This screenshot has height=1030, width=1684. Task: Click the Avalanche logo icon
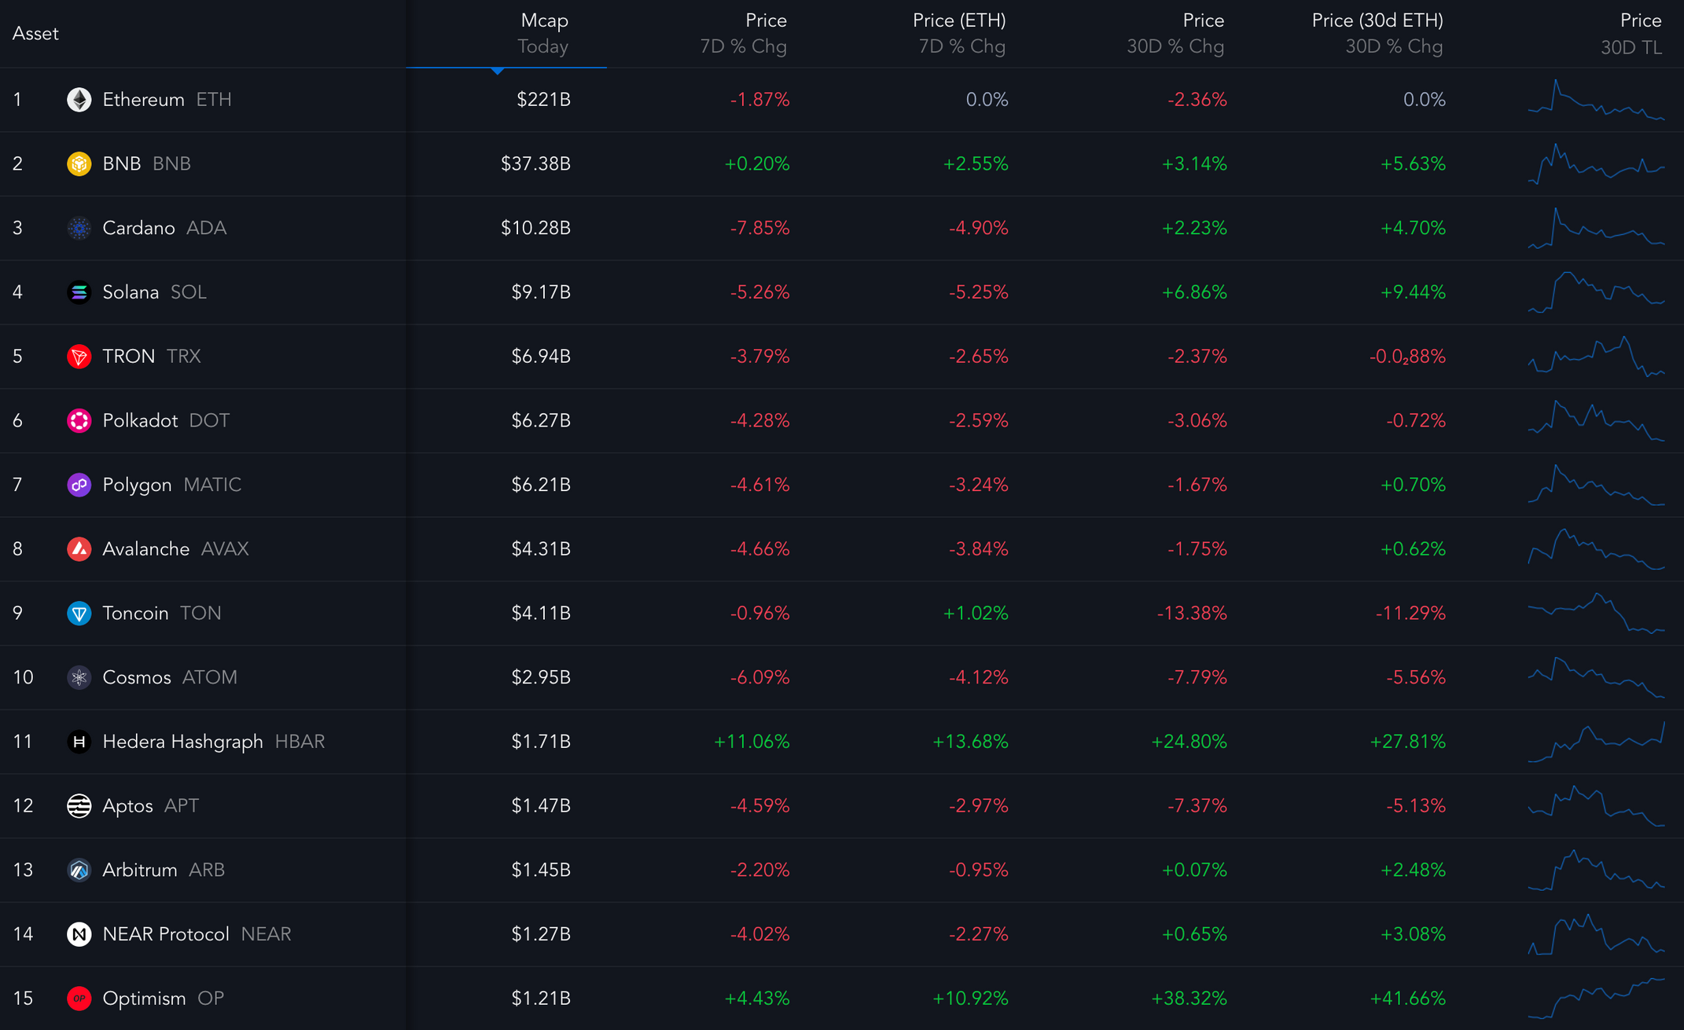[x=79, y=549]
